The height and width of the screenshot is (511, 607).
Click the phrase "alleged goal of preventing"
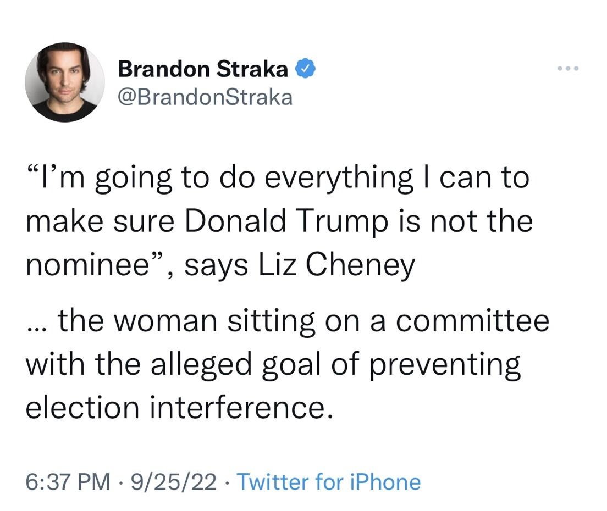(335, 364)
